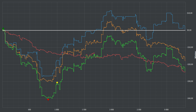Click the -$20,00 y-axis label
The image size is (196, 112).
coord(190,64)
